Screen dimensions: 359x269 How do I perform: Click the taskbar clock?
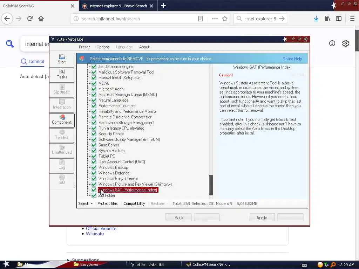pyautogui.click(x=346, y=265)
